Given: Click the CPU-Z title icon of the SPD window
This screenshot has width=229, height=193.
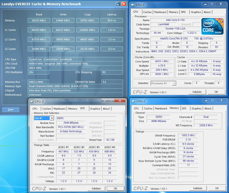Looking at the screenshot, I should [32, 102].
